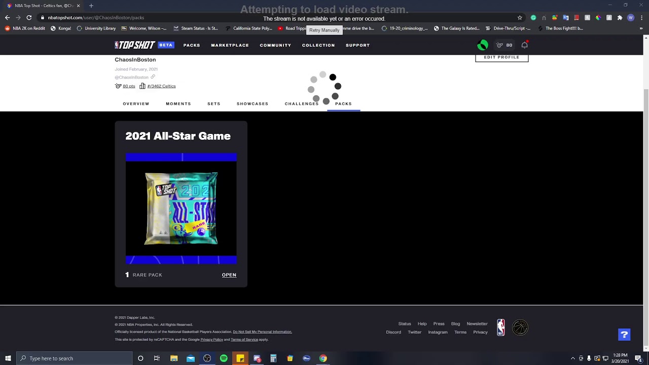Switch to the MOMENTS profile tab
Viewport: 649px width, 365px height.
178,103
